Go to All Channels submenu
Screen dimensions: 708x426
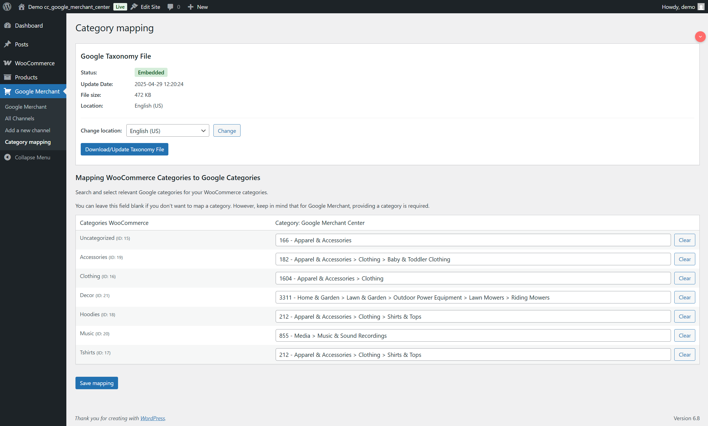(x=20, y=118)
